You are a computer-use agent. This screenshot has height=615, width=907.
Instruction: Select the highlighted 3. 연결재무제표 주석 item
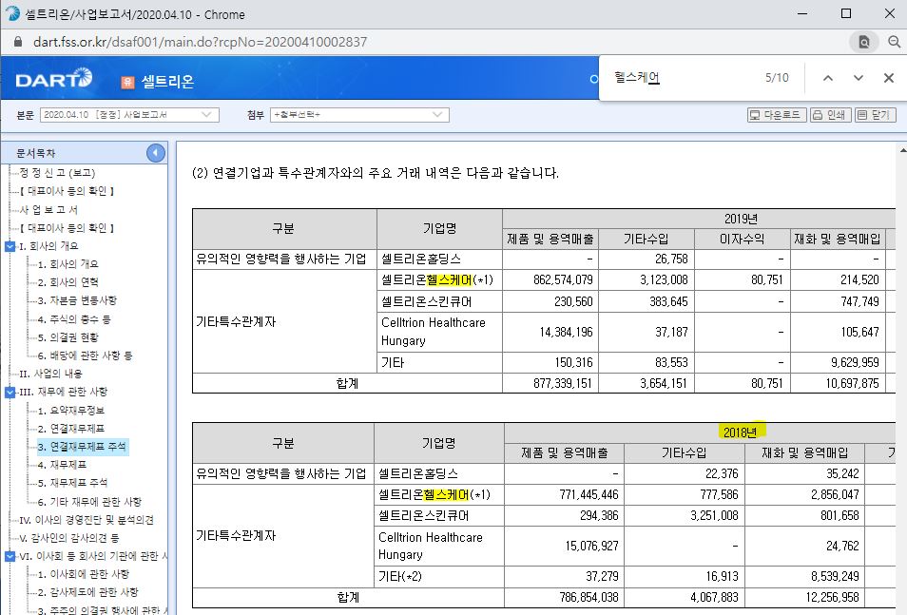pos(82,447)
